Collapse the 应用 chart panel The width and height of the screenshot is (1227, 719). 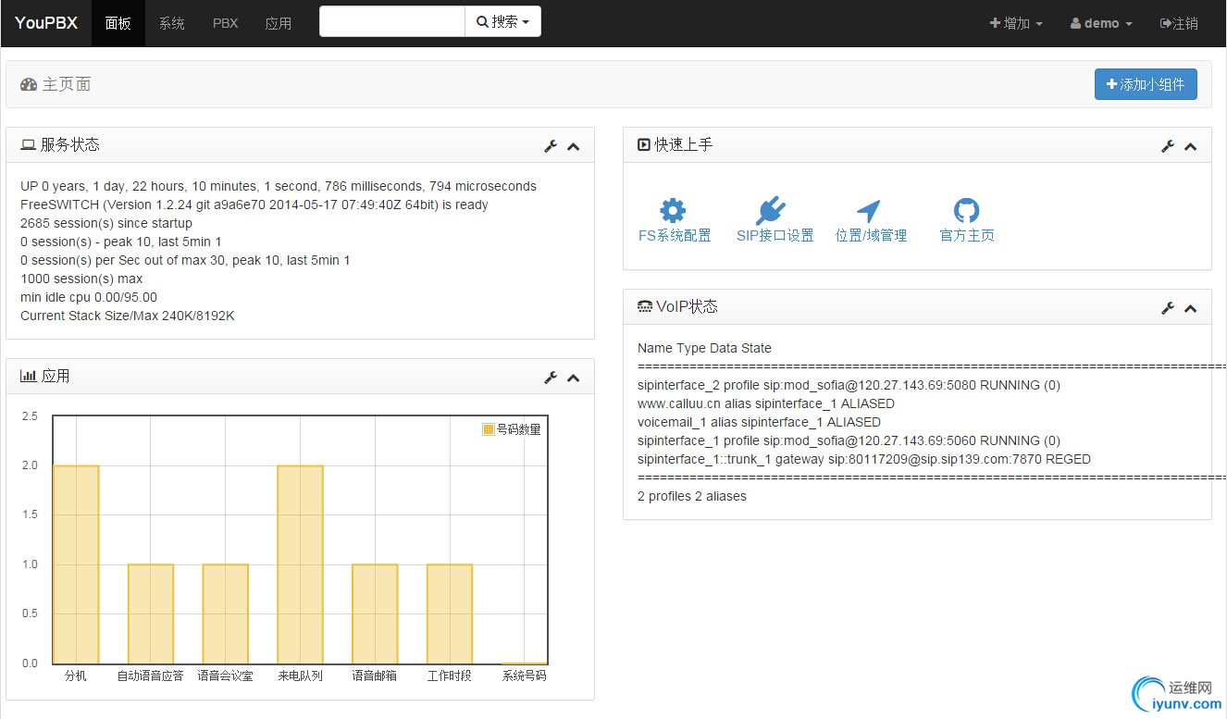[574, 378]
